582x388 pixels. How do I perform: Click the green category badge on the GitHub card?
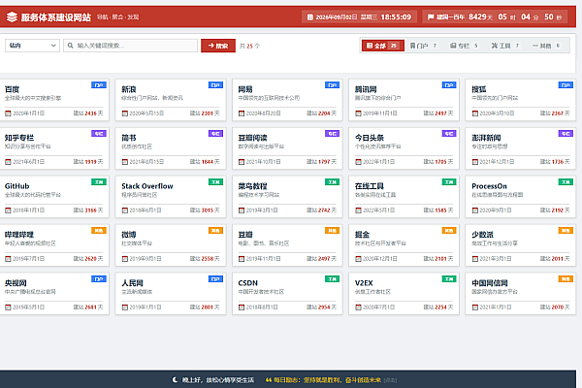click(x=99, y=182)
